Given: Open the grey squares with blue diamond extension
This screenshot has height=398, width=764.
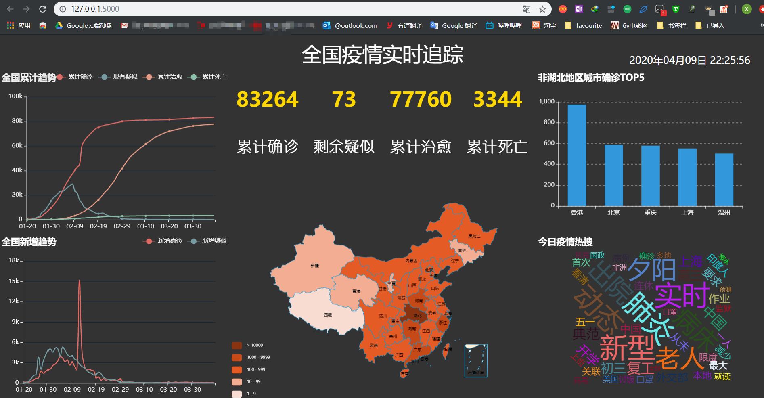Looking at the screenshot, I should click(x=611, y=9).
